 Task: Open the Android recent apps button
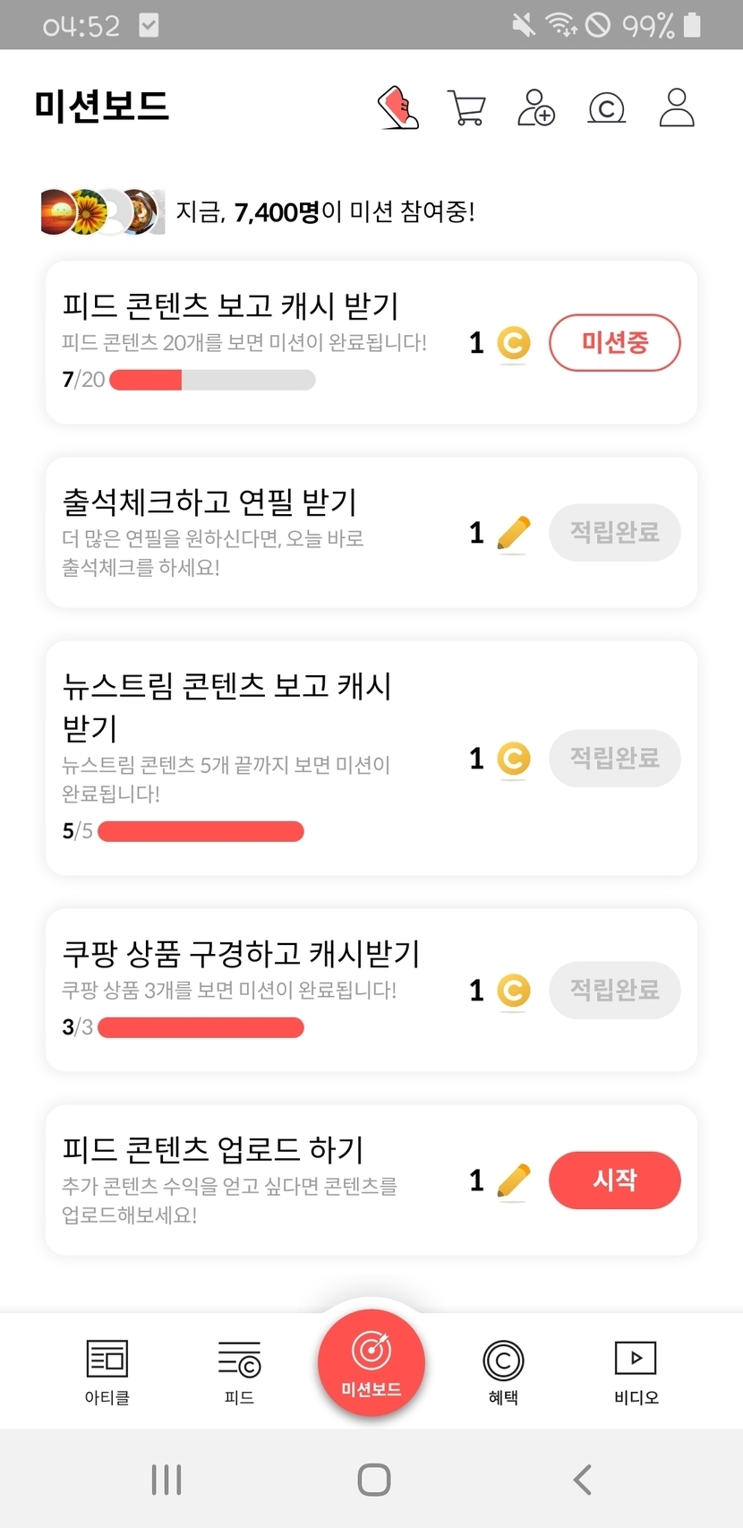coord(167,1480)
